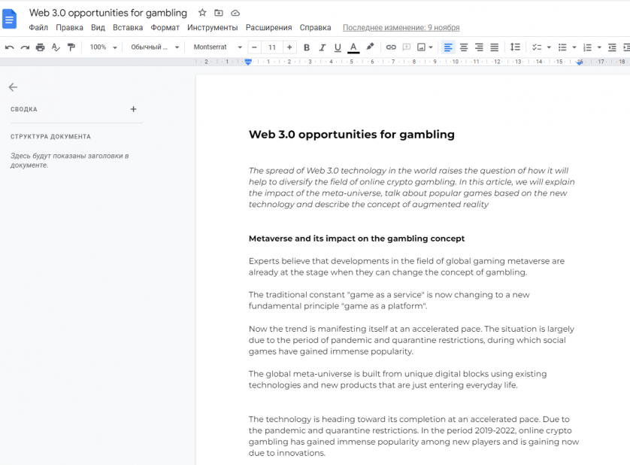Open the paragraph style dropdown Обычный
630x465 pixels.
coord(155,47)
